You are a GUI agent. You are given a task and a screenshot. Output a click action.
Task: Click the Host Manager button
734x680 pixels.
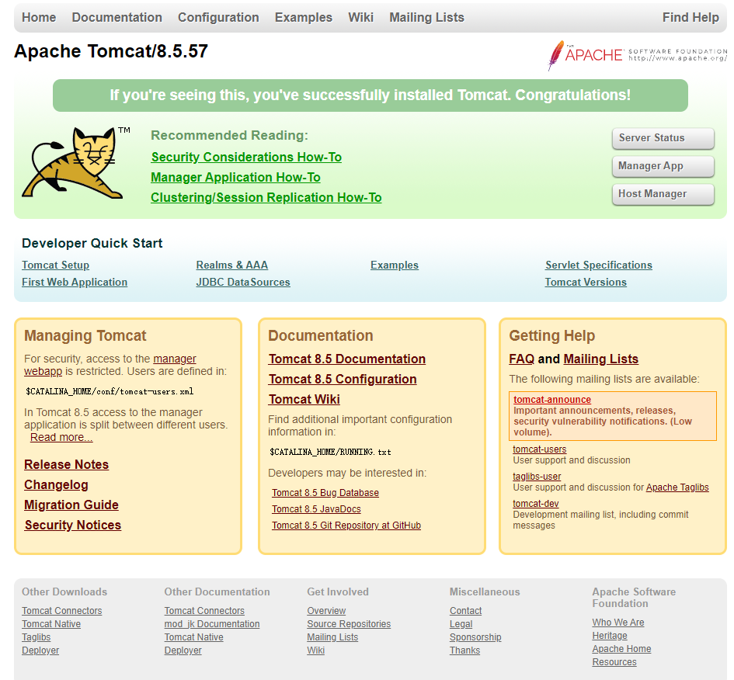(x=663, y=194)
